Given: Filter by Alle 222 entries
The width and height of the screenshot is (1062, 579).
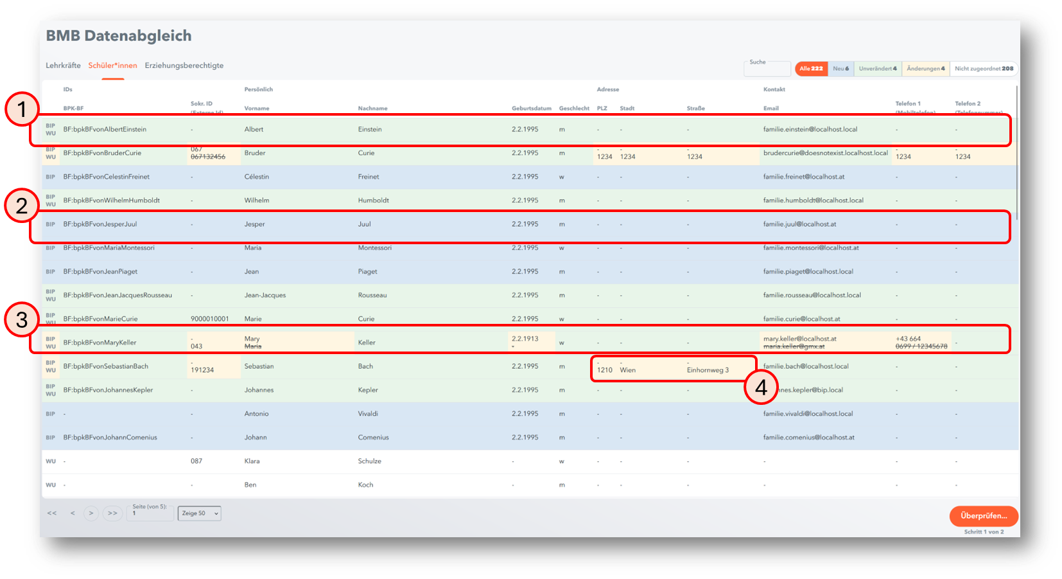Looking at the screenshot, I should coord(811,69).
